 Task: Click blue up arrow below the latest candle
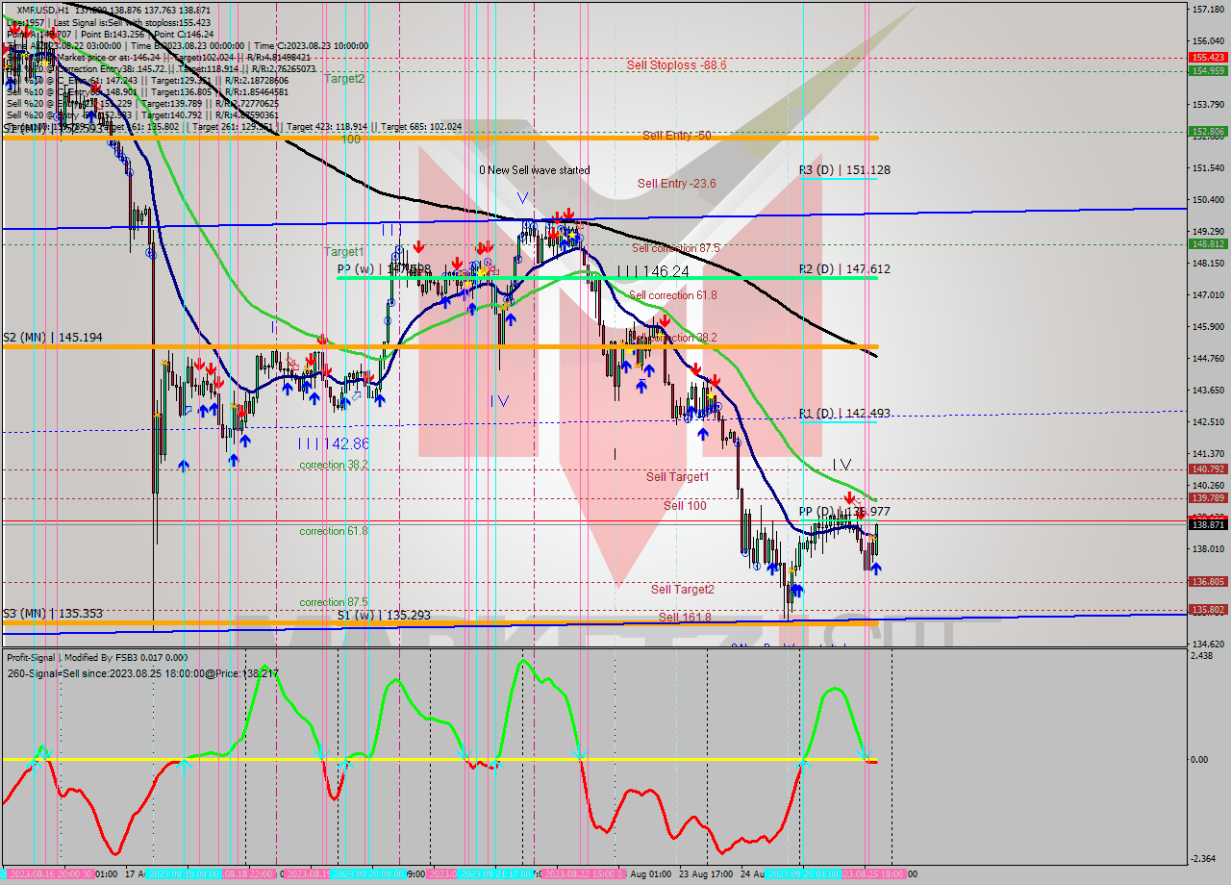[875, 569]
